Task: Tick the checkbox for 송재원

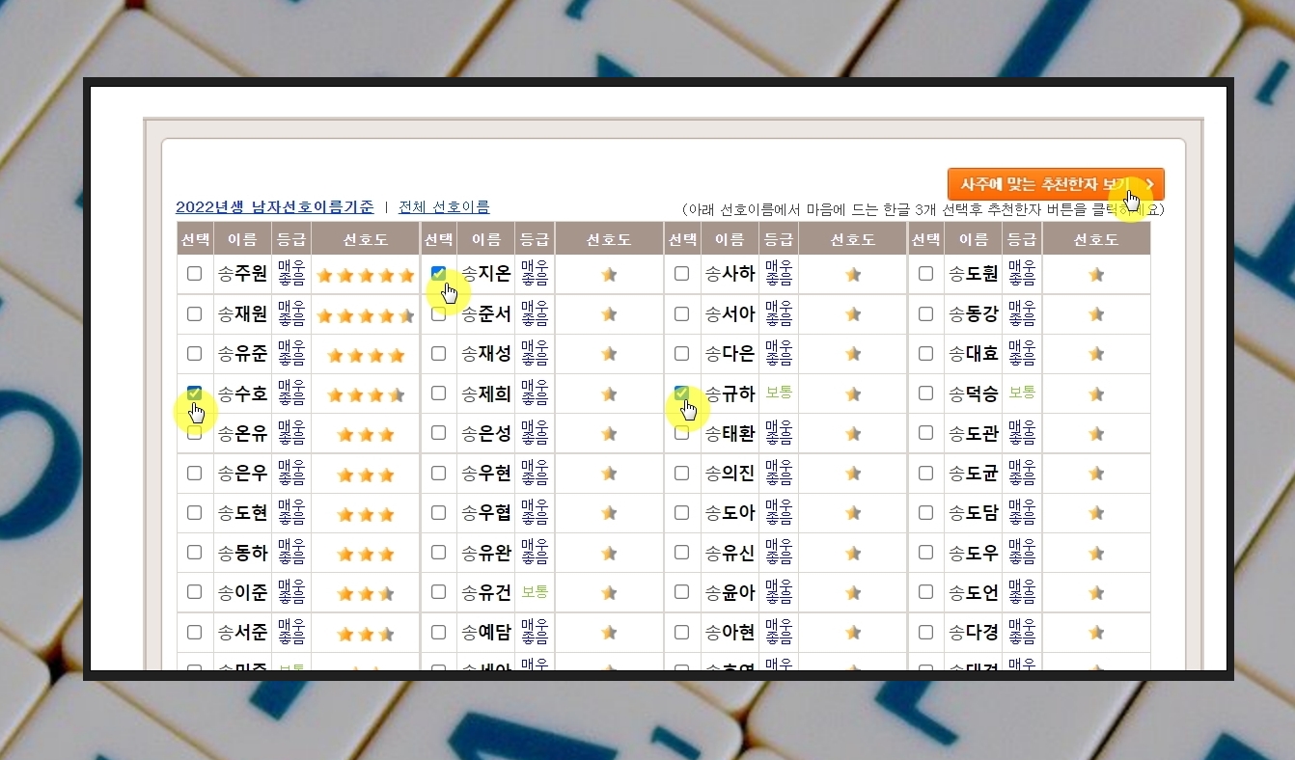Action: [195, 313]
